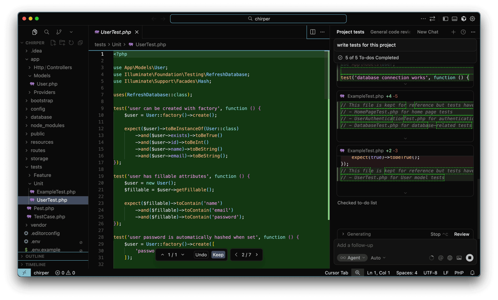Screen dimensions: 498x300
Task: Open title bar ellipsis menu
Action: pyautogui.click(x=423, y=19)
